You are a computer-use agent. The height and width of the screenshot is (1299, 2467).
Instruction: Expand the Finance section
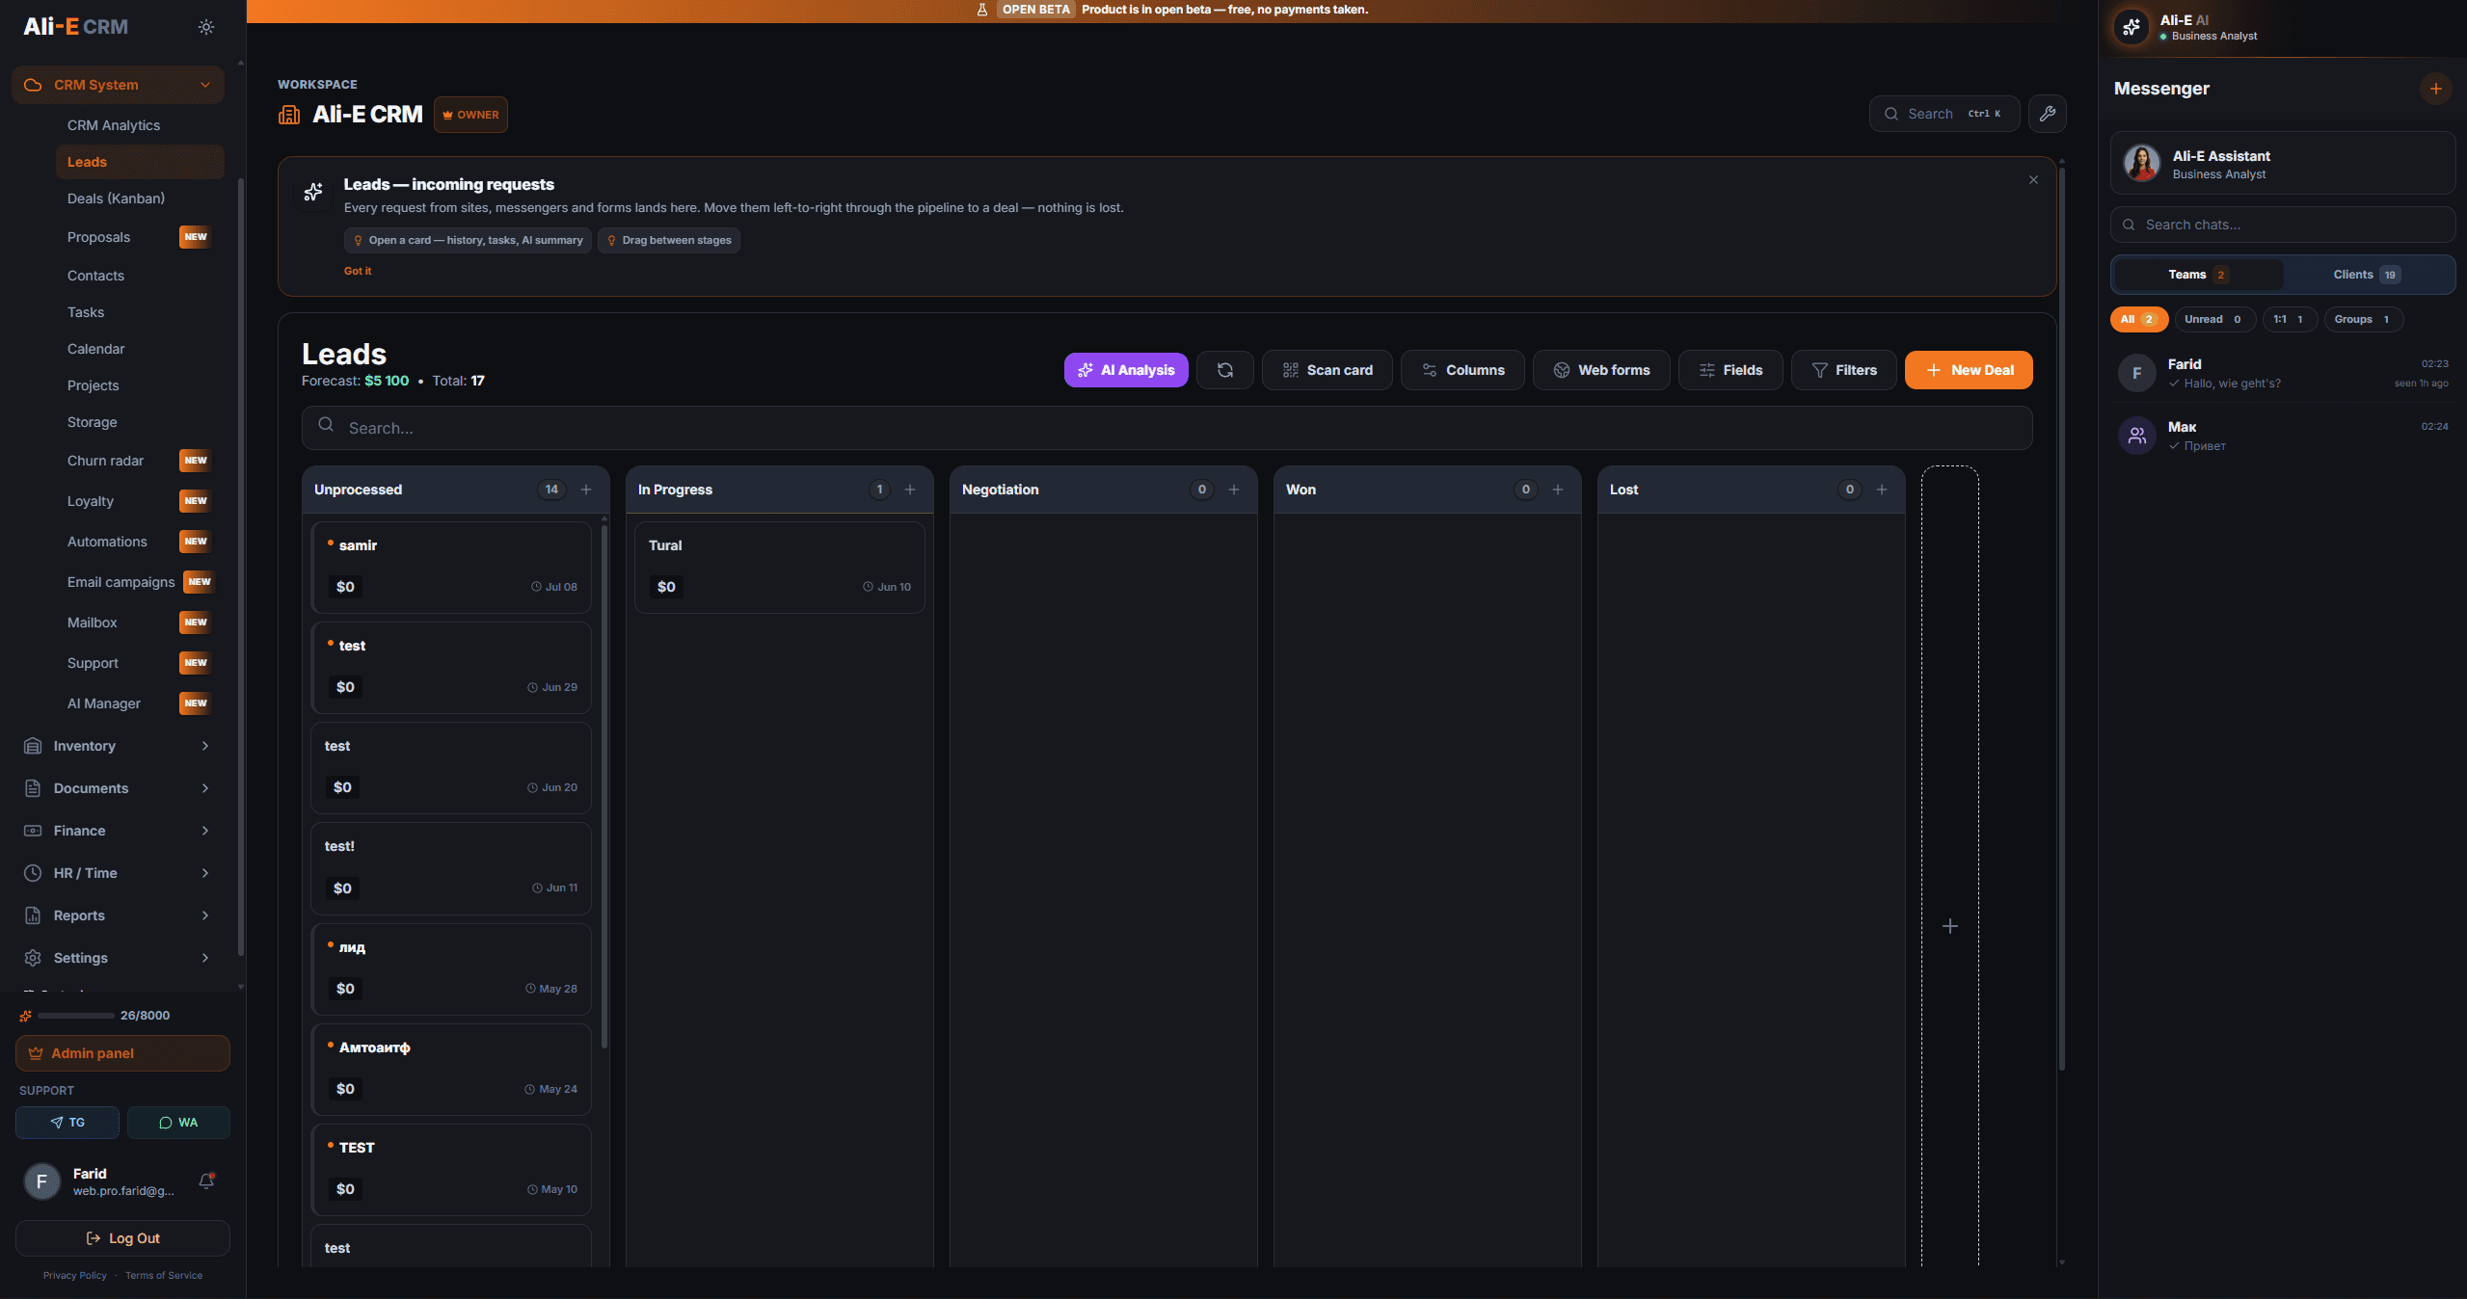(118, 831)
